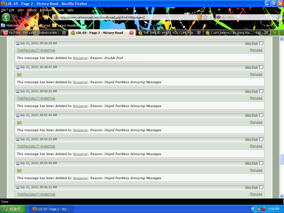Click Manage on the 09:54:23 AM post
This screenshot has width=284, height=213.
[x=256, y=146]
